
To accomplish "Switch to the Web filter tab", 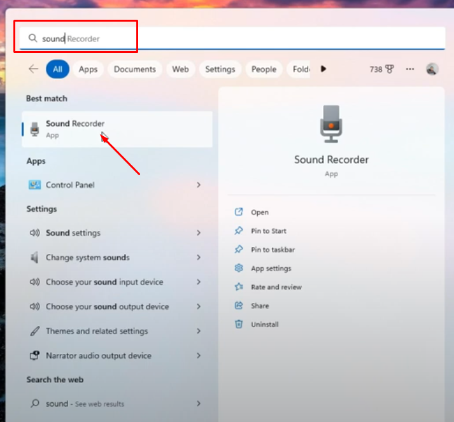I will 180,69.
